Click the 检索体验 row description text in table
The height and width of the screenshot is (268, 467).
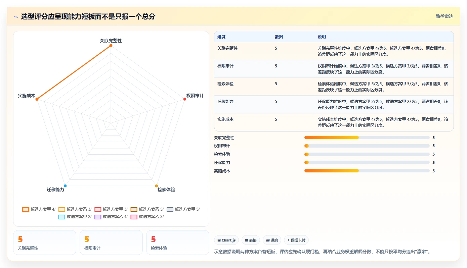pos(383,87)
